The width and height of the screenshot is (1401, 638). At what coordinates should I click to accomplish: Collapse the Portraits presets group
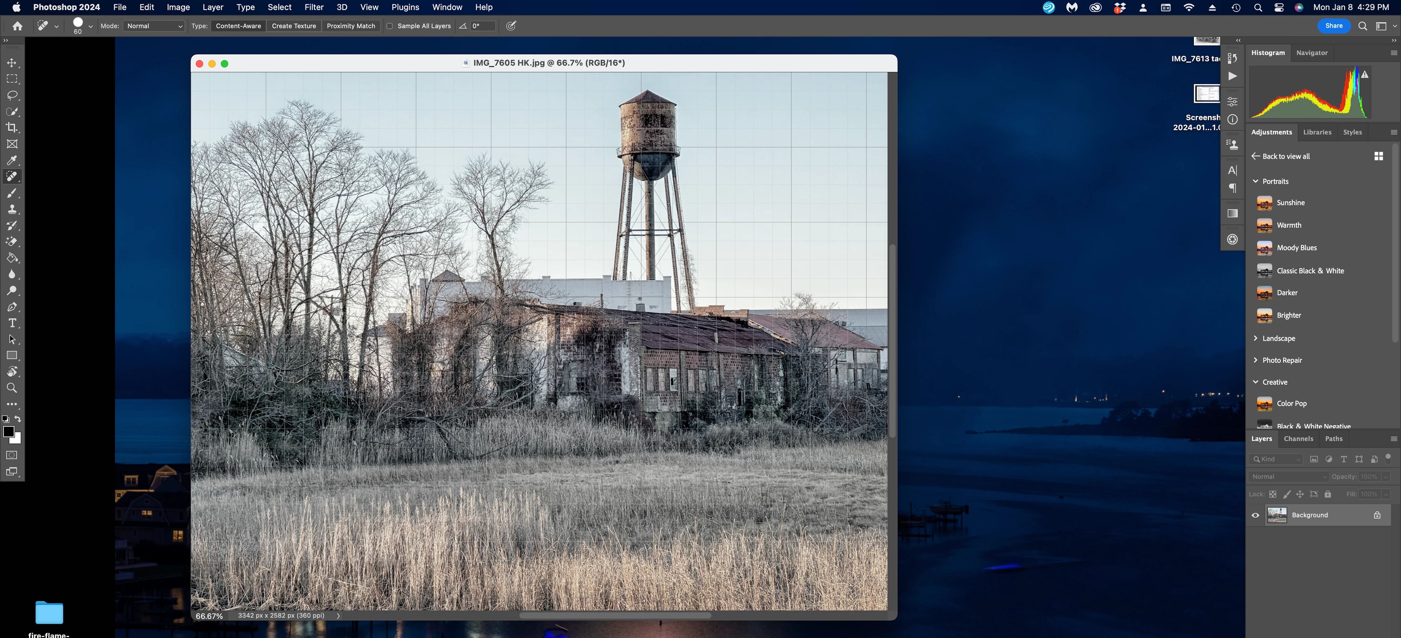click(x=1256, y=181)
